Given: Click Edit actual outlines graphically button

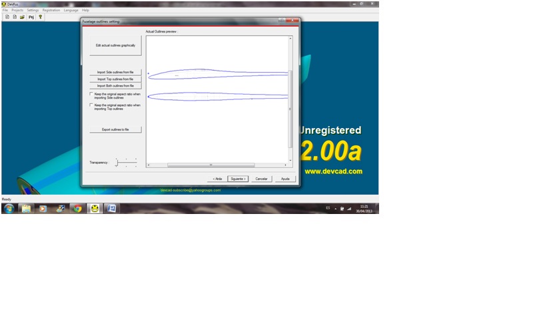Looking at the screenshot, I should click(115, 45).
